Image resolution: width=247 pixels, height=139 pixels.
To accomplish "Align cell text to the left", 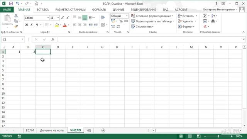I will coord(74,25).
